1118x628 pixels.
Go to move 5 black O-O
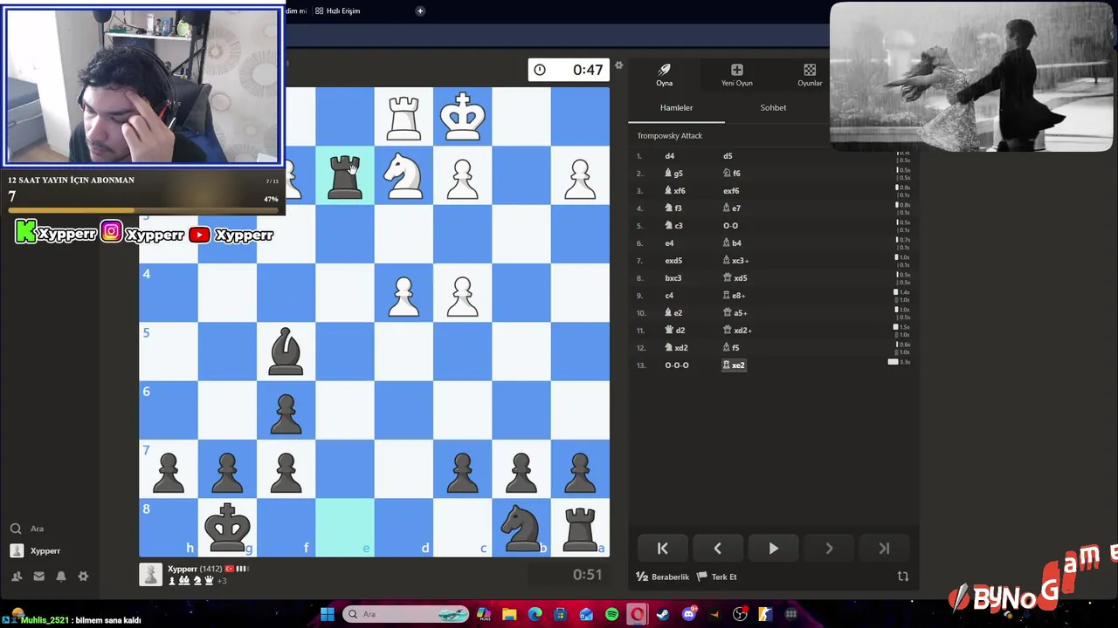(730, 226)
